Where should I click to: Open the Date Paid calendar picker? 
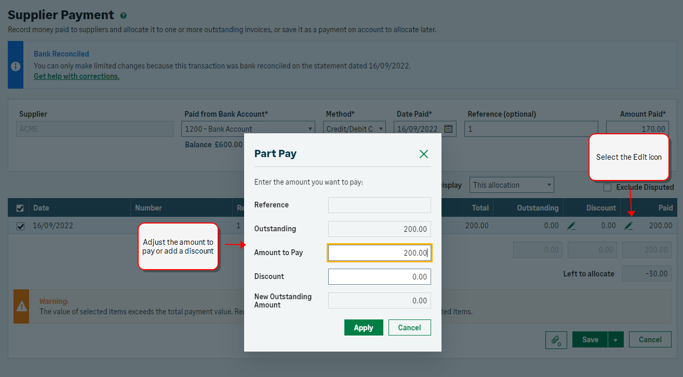(449, 129)
